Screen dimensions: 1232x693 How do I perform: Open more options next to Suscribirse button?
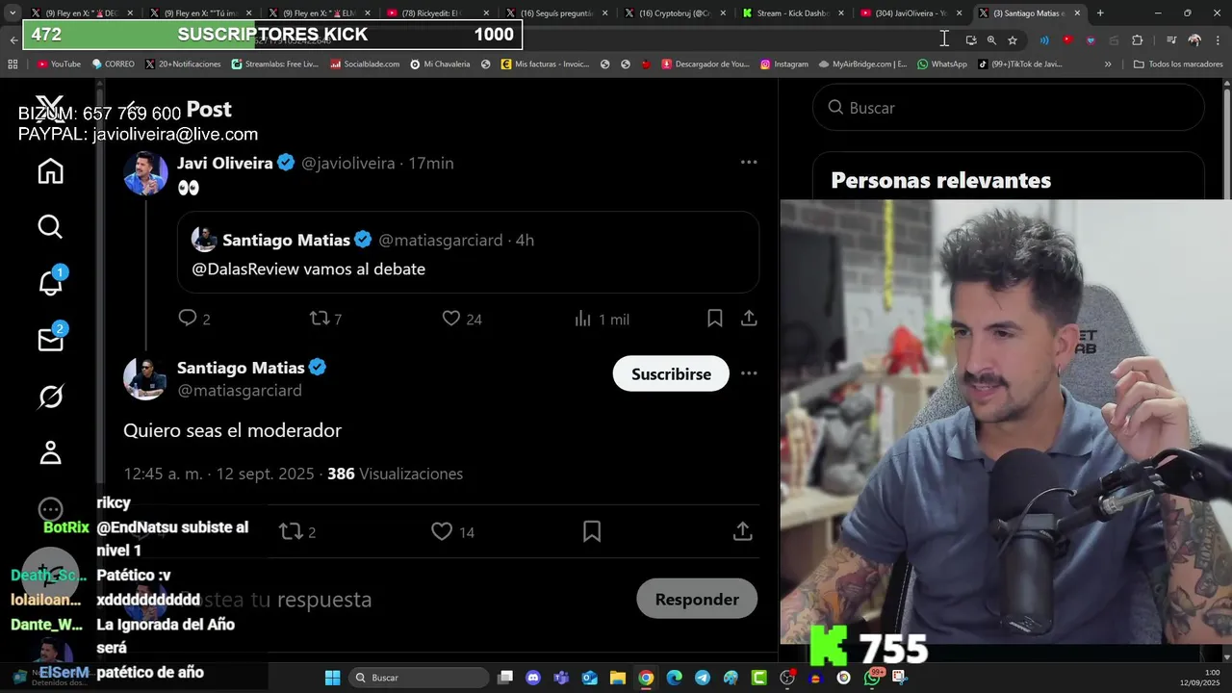749,373
